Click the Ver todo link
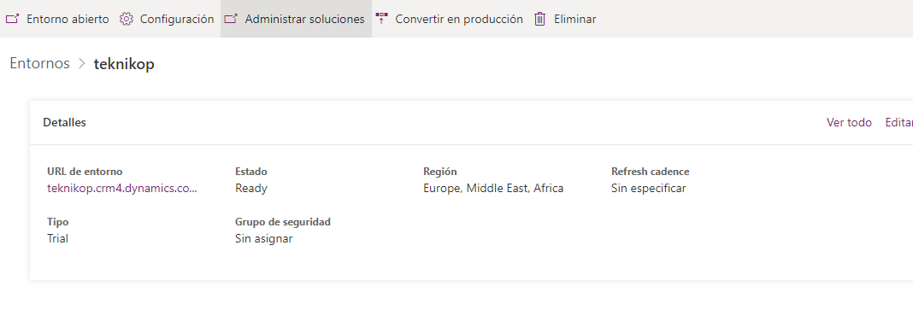 tap(849, 123)
